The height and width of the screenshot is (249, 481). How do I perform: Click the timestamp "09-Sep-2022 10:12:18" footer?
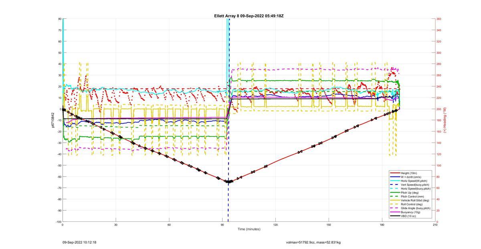coord(79,242)
